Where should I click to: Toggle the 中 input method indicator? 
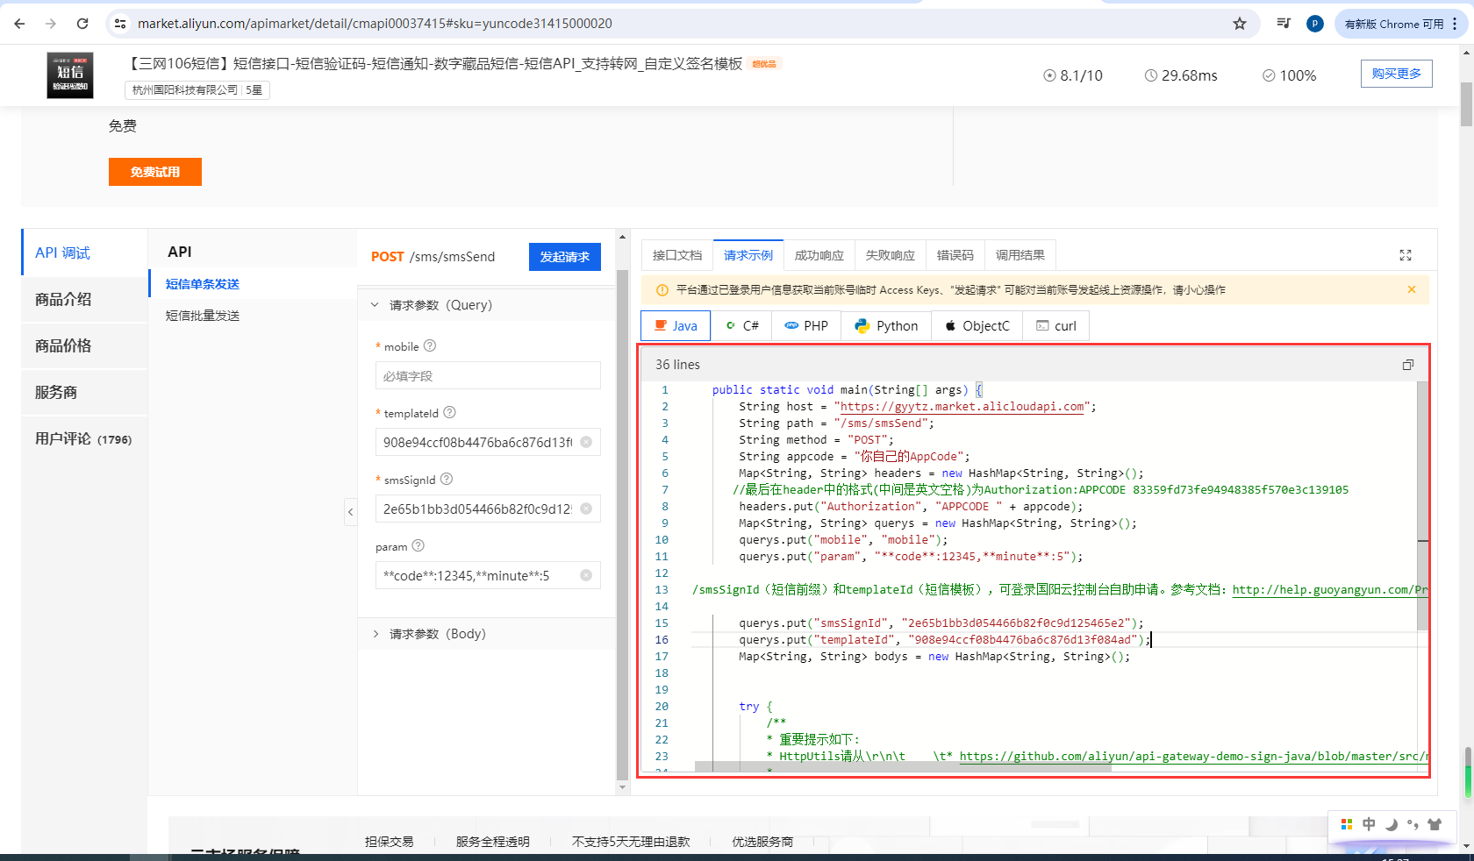tap(1369, 824)
